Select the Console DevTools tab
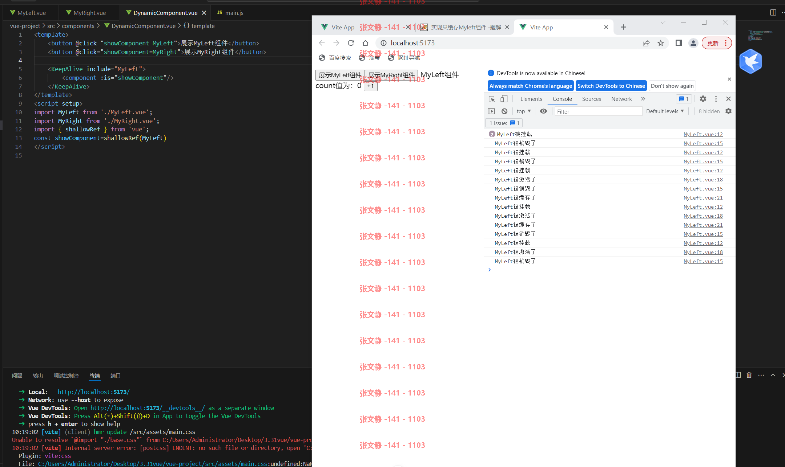 pos(562,99)
